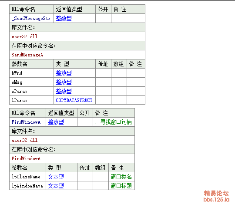Click the 文本型 type of lpWindowName

click(x=56, y=186)
